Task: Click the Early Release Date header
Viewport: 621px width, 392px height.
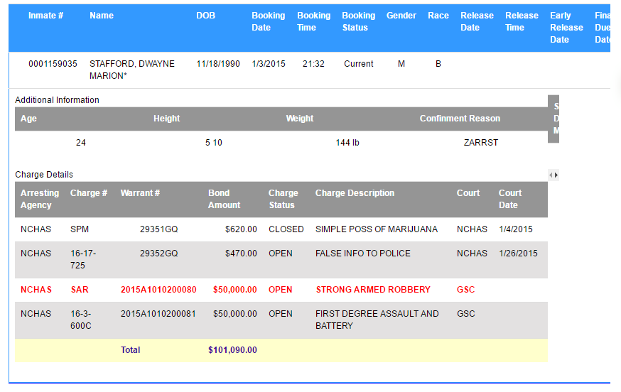Action: (x=566, y=27)
